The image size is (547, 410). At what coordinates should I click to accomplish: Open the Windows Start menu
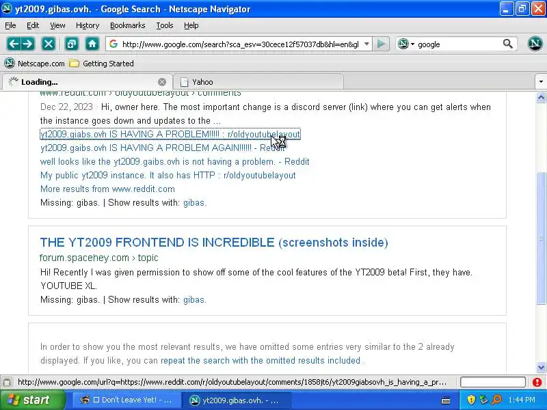tap(32, 400)
